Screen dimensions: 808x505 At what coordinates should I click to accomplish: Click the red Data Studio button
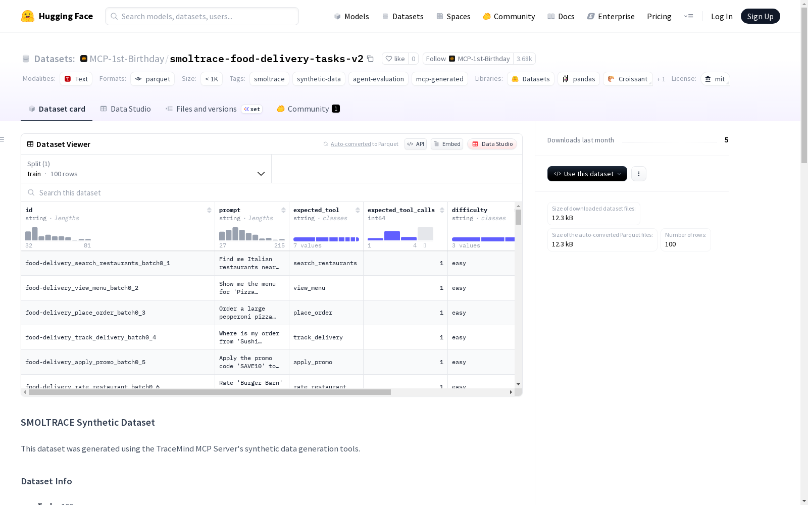coord(492,144)
